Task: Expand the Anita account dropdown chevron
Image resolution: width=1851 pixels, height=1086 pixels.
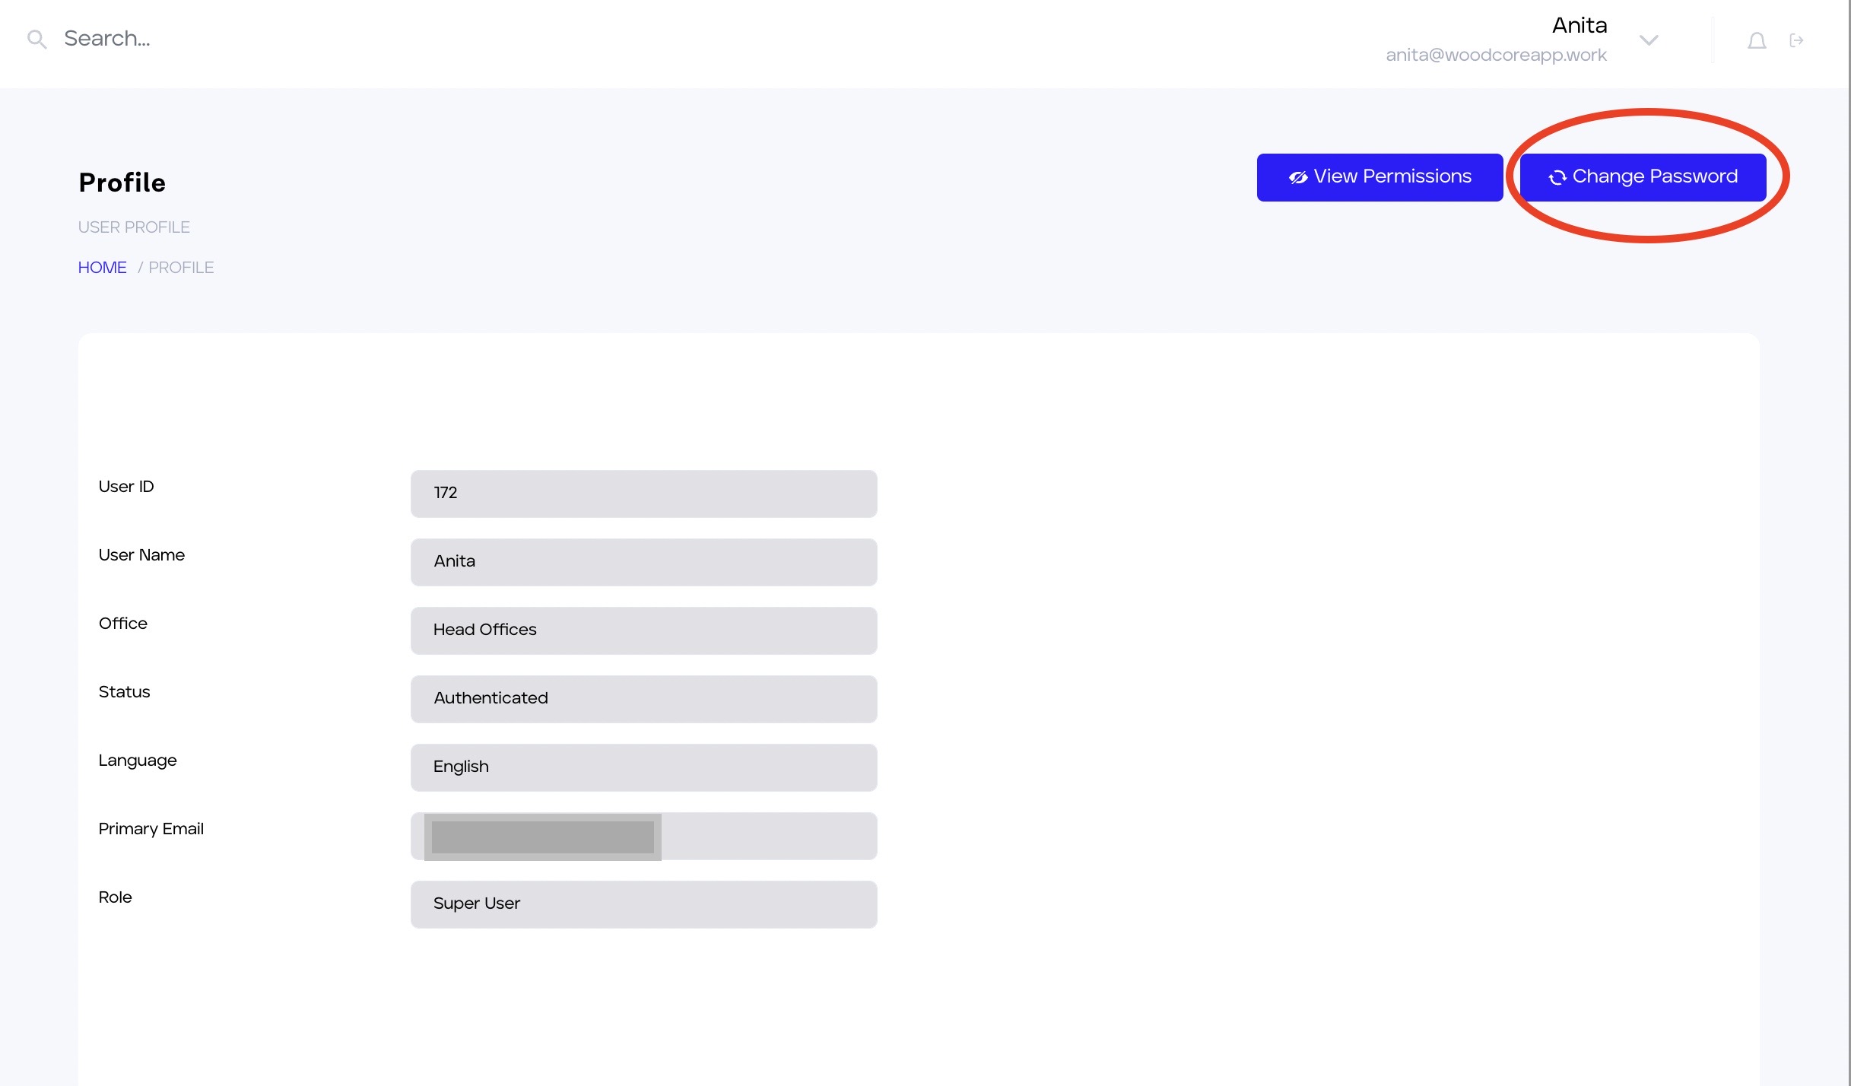Action: pyautogui.click(x=1648, y=40)
